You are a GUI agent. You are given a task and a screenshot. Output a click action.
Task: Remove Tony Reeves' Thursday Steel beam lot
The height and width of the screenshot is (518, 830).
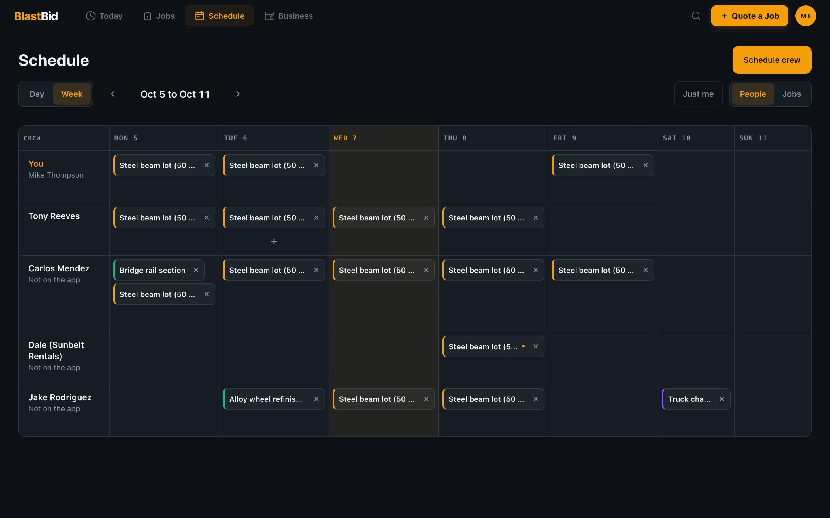coord(536,218)
